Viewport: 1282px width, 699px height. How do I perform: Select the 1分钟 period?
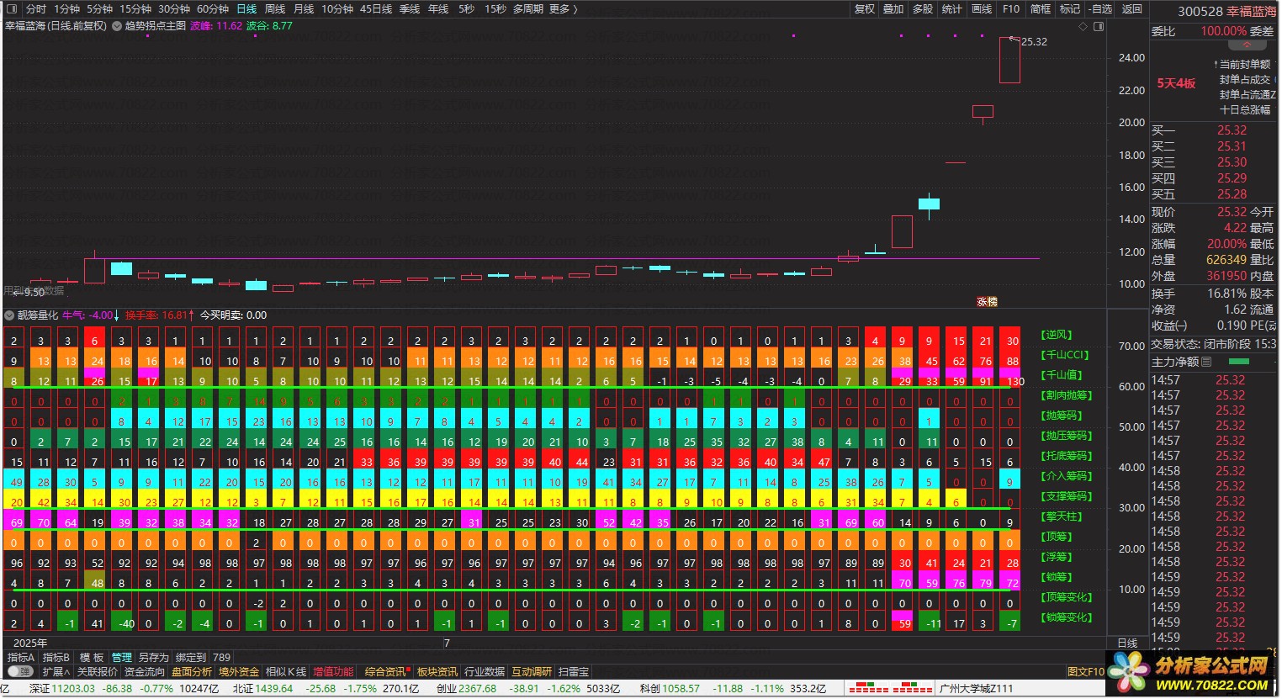(x=67, y=8)
